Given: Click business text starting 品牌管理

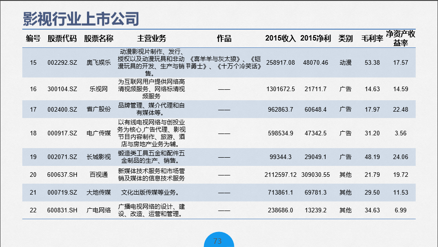Looking at the screenshot, I should (x=151, y=109).
